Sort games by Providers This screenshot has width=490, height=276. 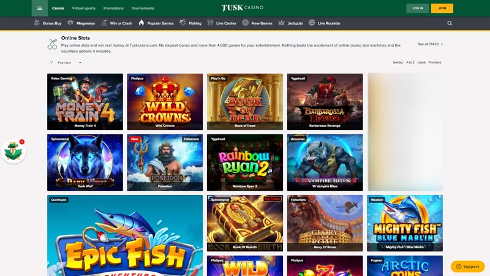coord(435,63)
